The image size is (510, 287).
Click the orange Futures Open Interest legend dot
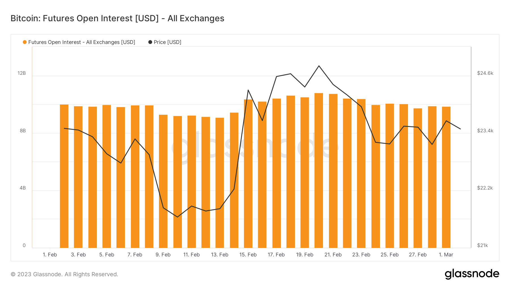[25, 42]
